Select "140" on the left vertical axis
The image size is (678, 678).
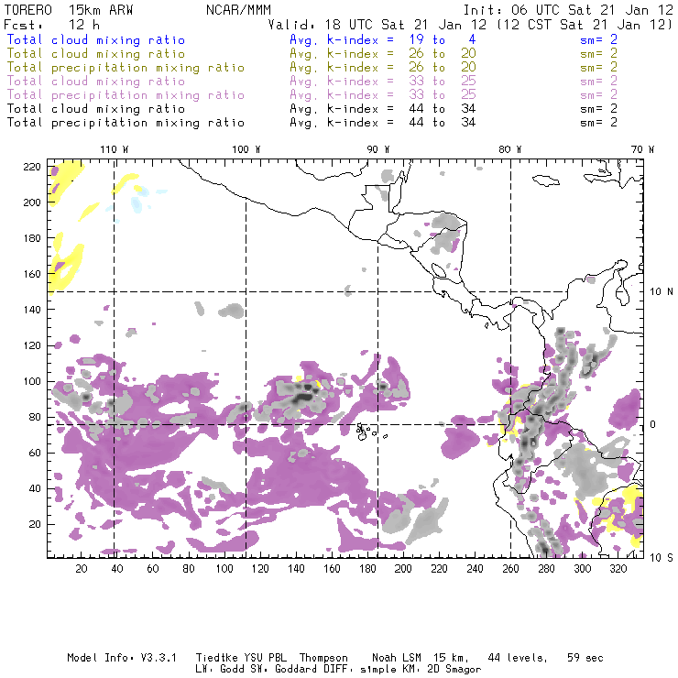(32, 310)
